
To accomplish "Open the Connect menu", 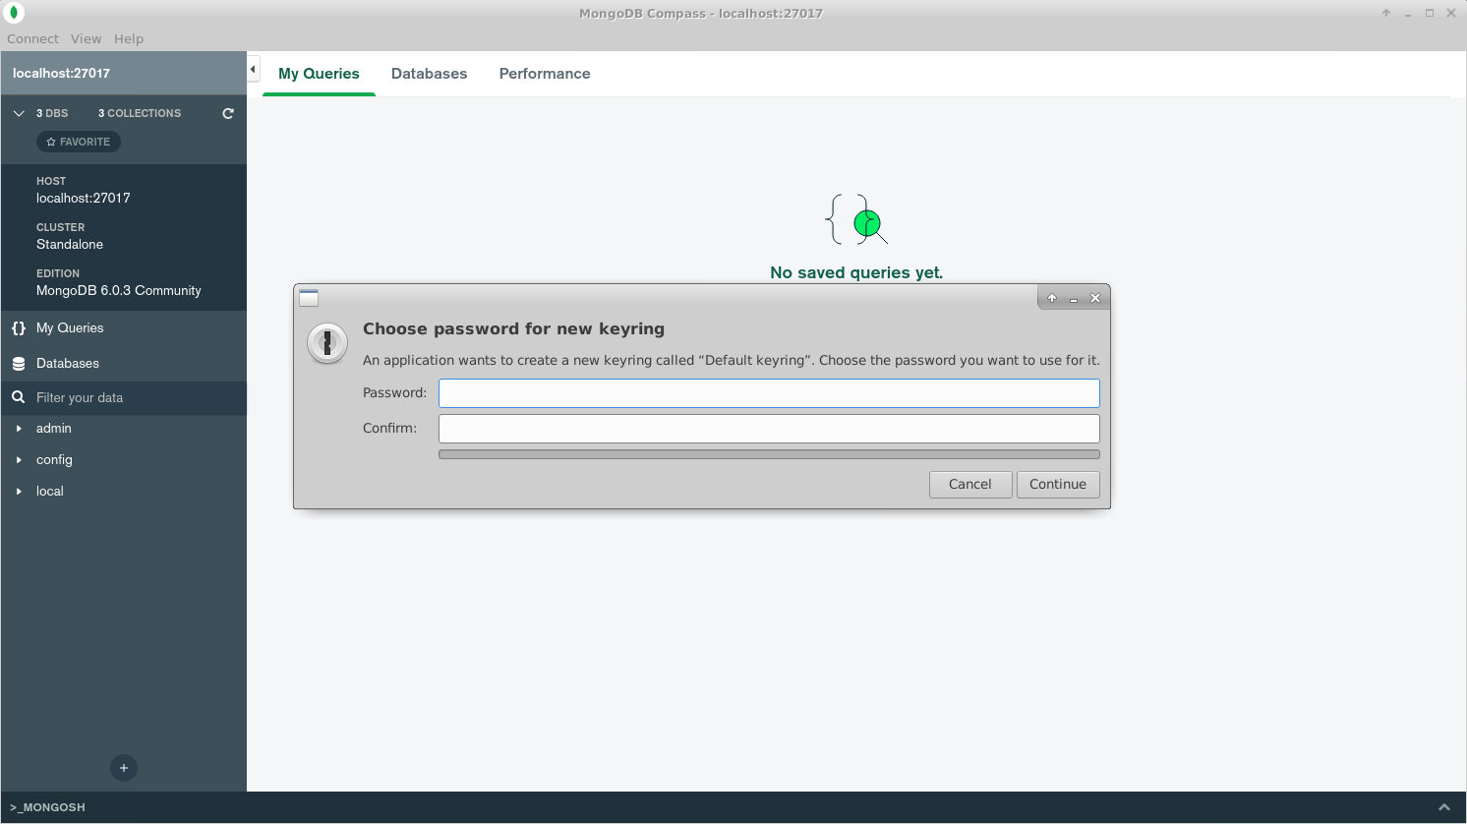I will point(32,38).
